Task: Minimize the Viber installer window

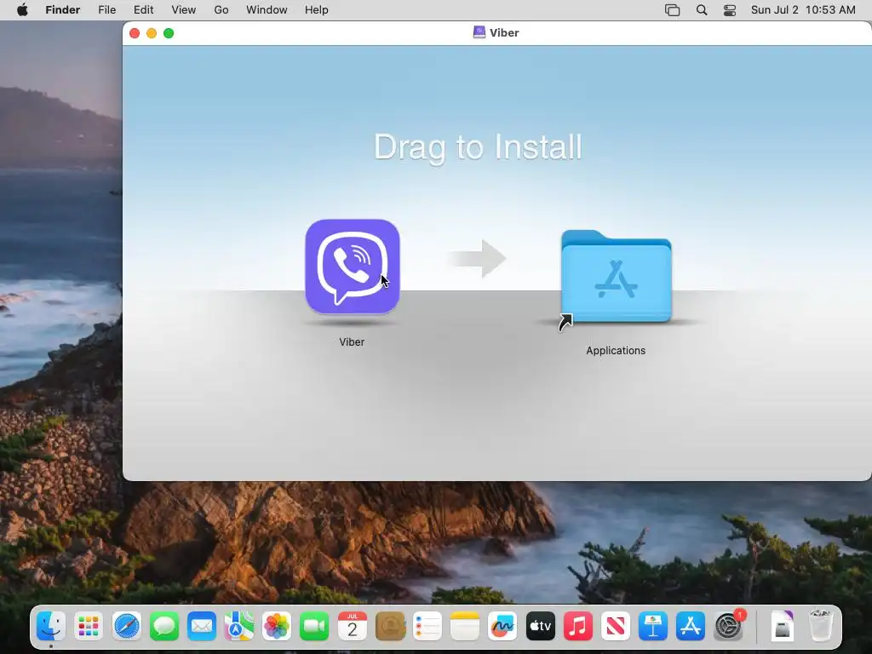Action: 152,33
